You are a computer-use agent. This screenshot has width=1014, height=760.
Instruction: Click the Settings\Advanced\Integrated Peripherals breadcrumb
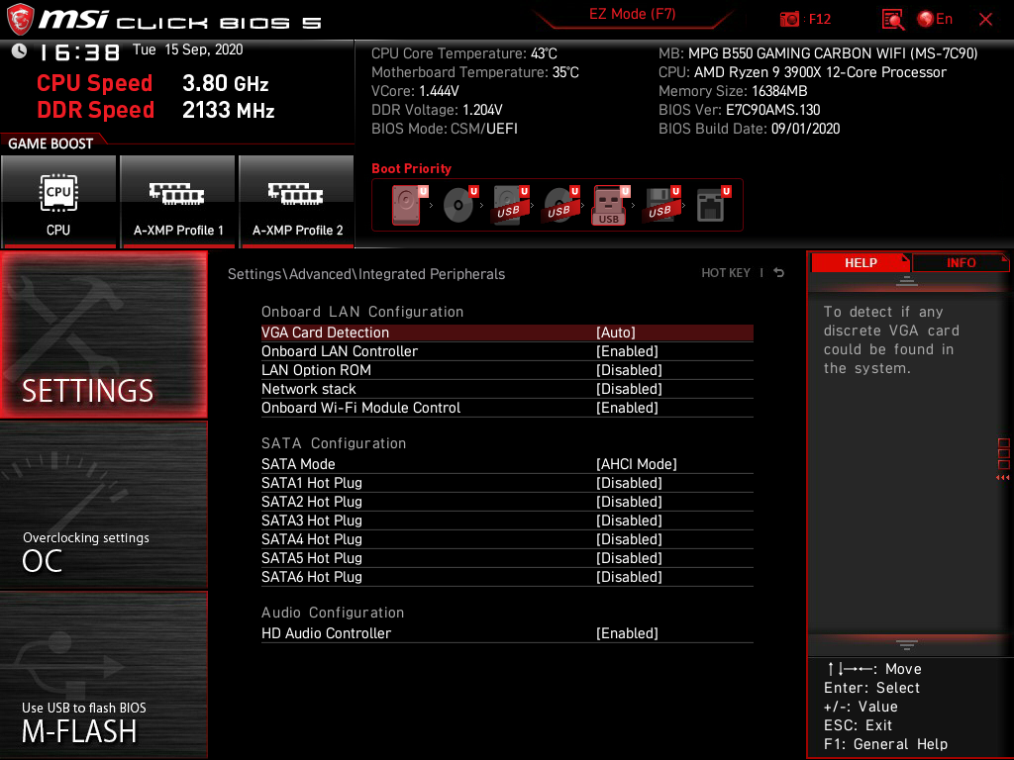(366, 274)
